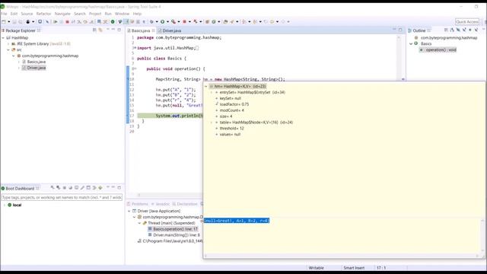
Task: Click Boot Dashboard open browser icon
Action: pyautogui.click(x=71, y=188)
